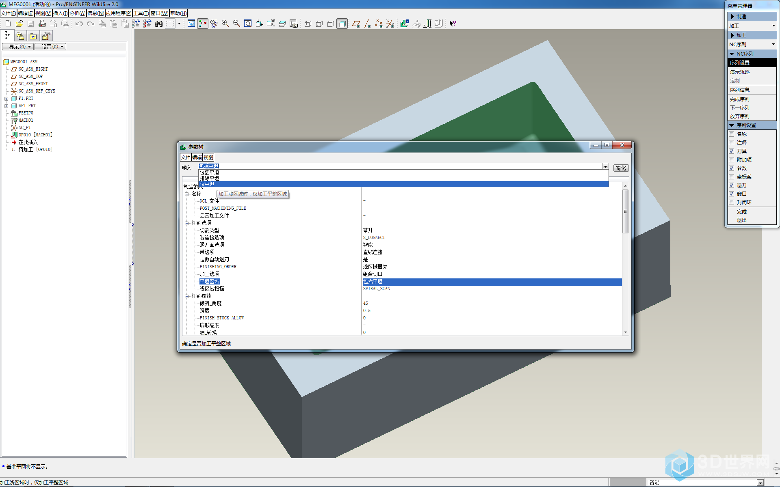This screenshot has width=780, height=487.
Task: Toggle coordinate systems visibility icon
Action: pyautogui.click(x=390, y=24)
